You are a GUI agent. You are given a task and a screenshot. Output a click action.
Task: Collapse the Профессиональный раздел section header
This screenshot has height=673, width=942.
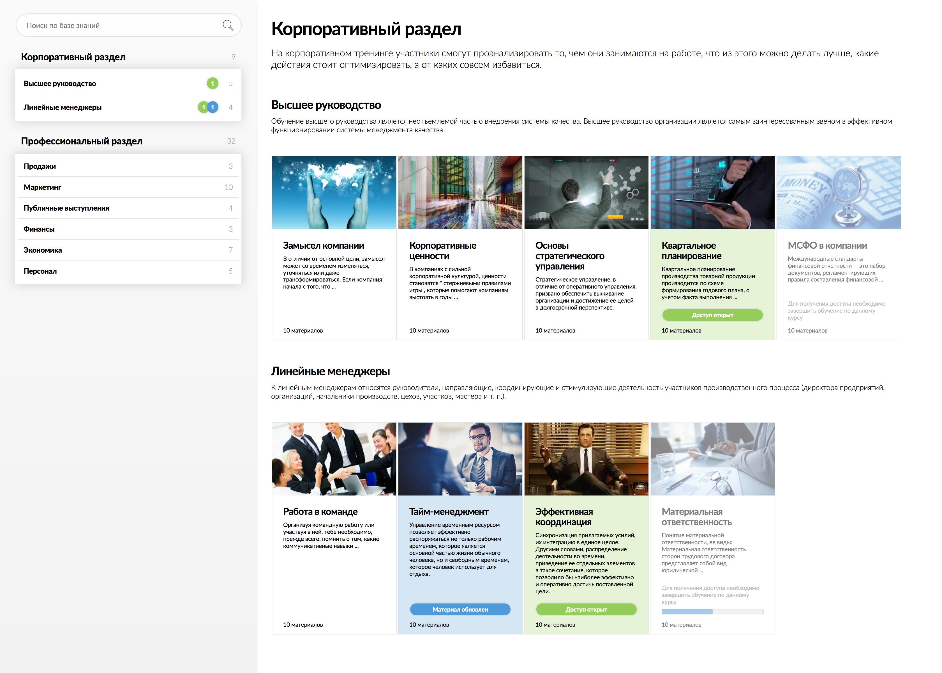82,141
